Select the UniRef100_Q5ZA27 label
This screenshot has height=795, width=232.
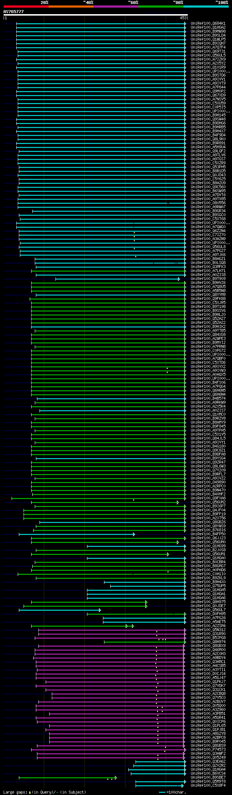tap(208, 318)
